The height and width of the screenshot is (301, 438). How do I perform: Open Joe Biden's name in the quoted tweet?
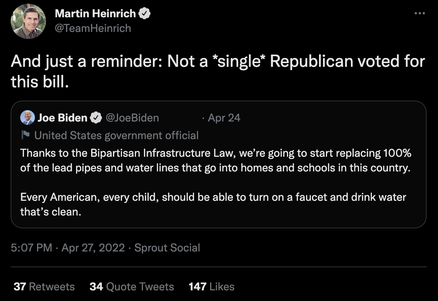(x=62, y=118)
